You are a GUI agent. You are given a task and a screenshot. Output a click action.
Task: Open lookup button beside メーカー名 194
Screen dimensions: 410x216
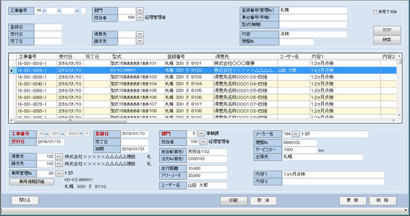295,134
